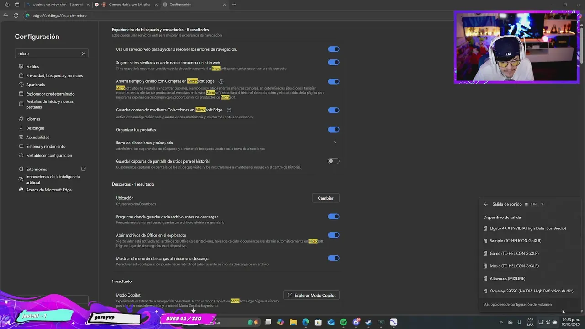The image size is (585, 329).
Task: Open Outlook from the taskbar
Action: 331,322
